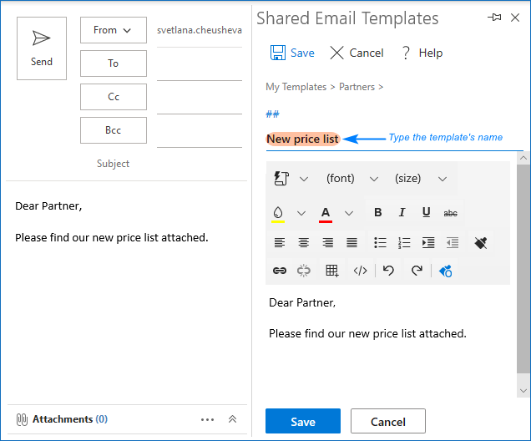Viewport: 531px width, 441px height.
Task: Insert a hyperlink using the link icon
Action: [x=280, y=271]
